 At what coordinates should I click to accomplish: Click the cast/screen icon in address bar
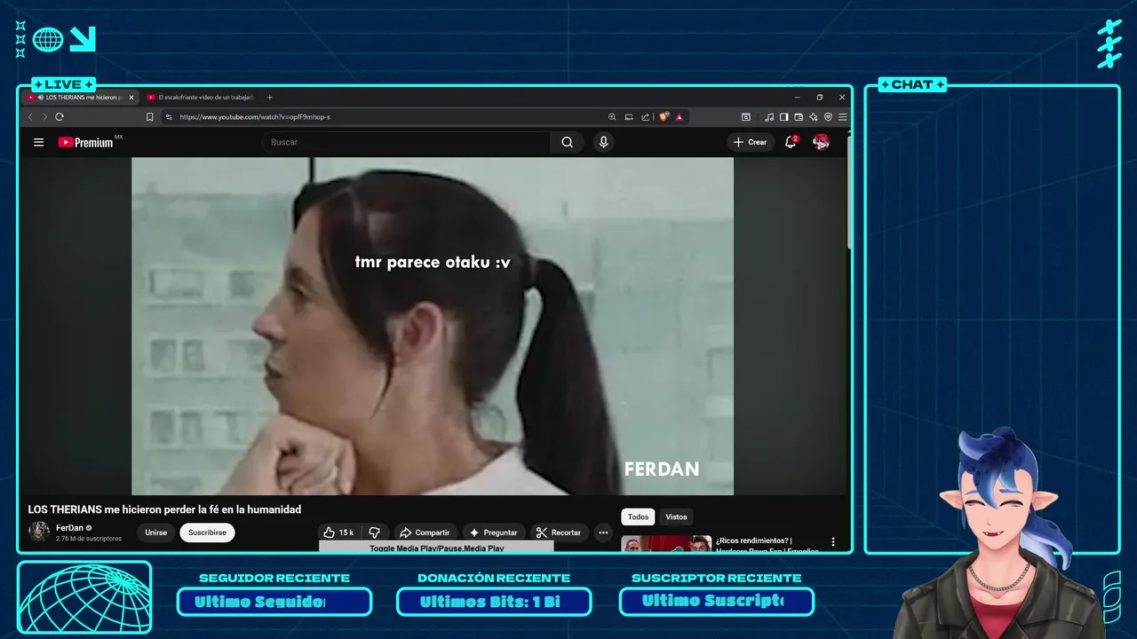pyautogui.click(x=629, y=117)
